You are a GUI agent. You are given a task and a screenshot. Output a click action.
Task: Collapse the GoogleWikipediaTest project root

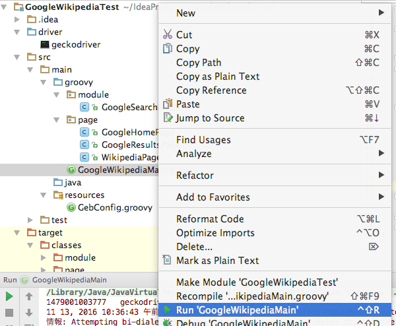[4, 7]
